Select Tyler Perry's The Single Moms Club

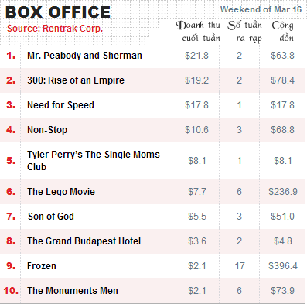tap(94, 161)
